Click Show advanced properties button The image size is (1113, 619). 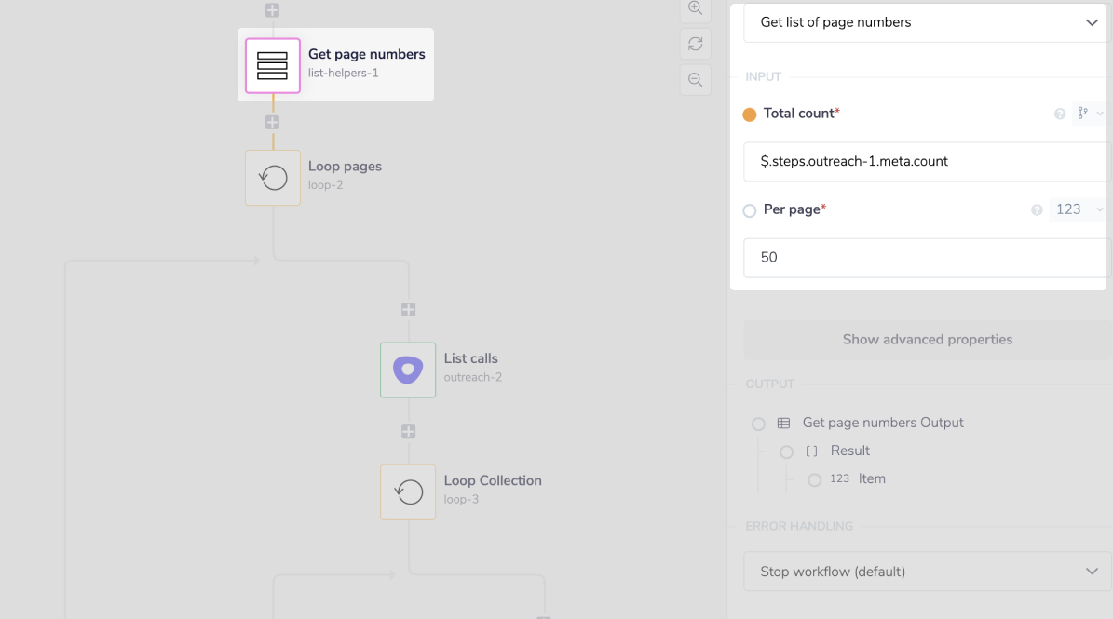tap(927, 340)
